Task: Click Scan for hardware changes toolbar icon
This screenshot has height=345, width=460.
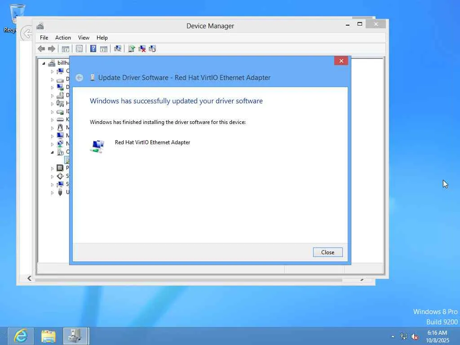Action: pos(118,49)
